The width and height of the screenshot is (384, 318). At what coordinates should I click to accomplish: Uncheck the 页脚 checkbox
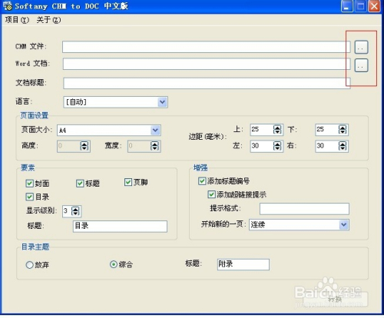pos(128,182)
